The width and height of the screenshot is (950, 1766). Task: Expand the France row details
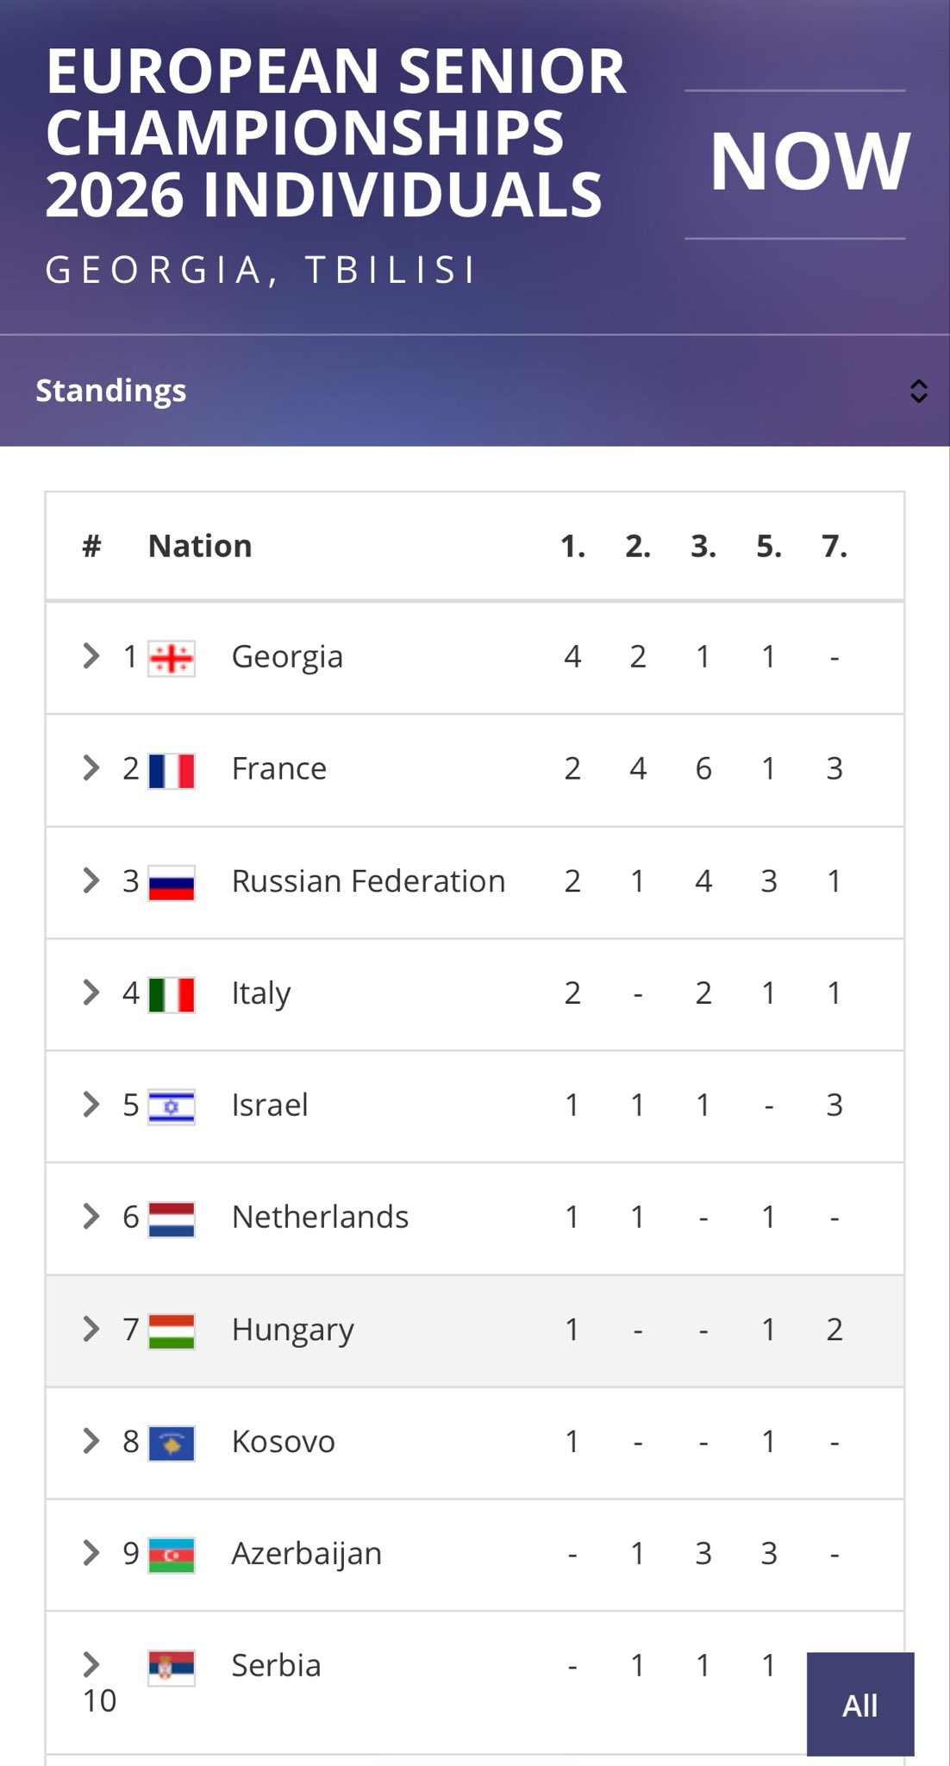pos(91,767)
